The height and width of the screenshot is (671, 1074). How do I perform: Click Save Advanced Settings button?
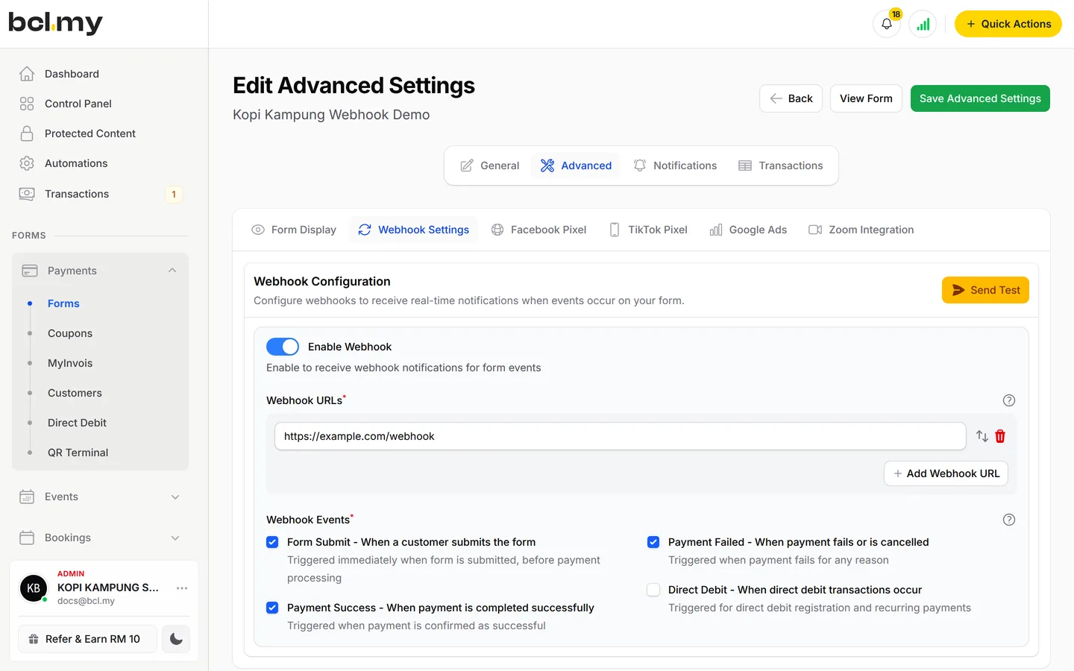[980, 98]
